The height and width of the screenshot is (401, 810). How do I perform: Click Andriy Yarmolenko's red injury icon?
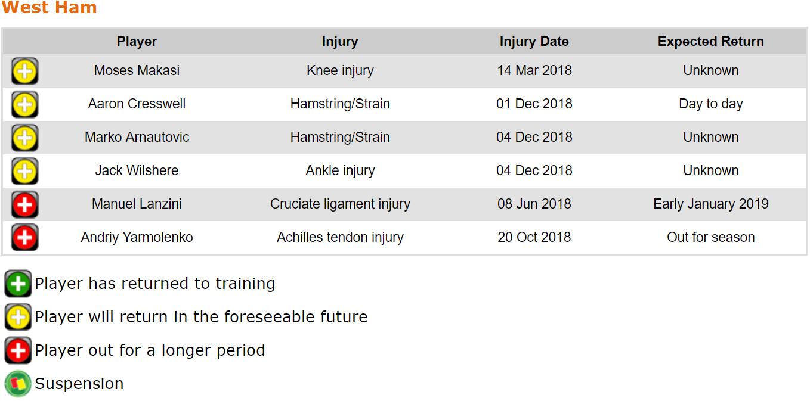pos(24,238)
